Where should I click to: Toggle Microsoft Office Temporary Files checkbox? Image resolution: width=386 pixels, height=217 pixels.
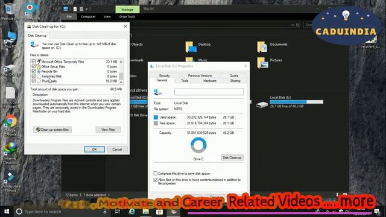click(x=34, y=61)
